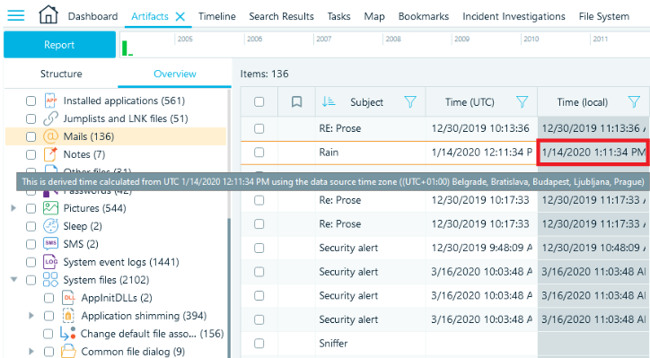Check the SMS category checkbox

31,244
